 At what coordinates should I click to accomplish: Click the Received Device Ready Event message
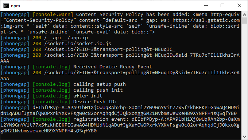pyautogui.click(x=112, y=67)
